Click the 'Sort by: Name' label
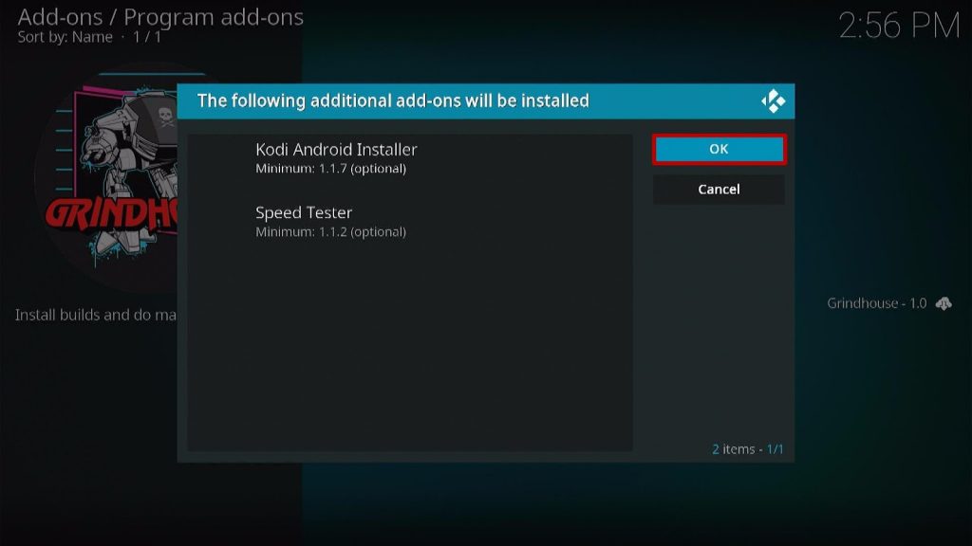972x546 pixels. pos(65,37)
